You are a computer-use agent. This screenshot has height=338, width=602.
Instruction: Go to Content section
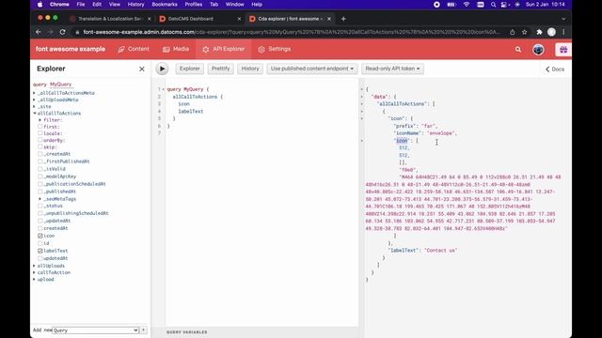click(x=134, y=49)
